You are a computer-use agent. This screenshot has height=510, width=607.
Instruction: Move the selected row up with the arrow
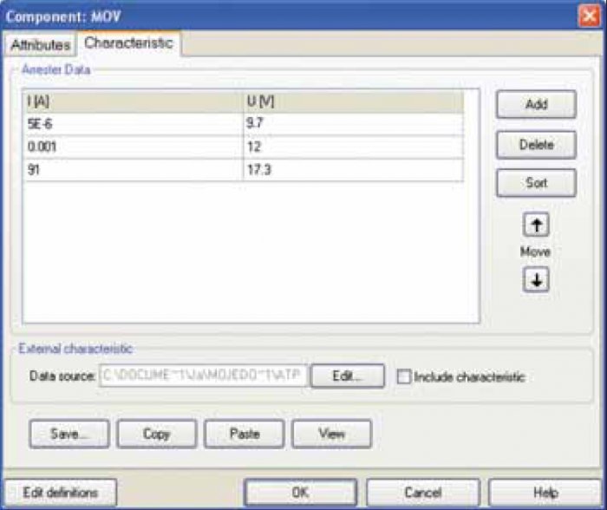pyautogui.click(x=536, y=225)
